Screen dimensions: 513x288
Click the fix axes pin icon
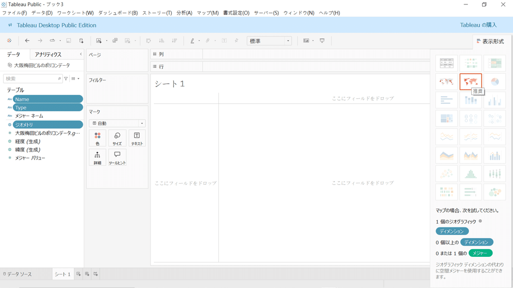(x=236, y=41)
